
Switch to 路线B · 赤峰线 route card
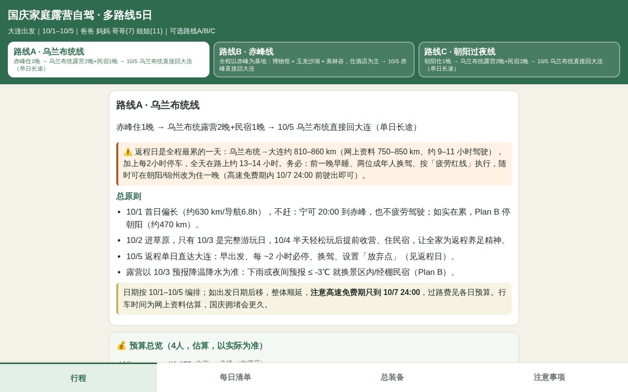314,59
